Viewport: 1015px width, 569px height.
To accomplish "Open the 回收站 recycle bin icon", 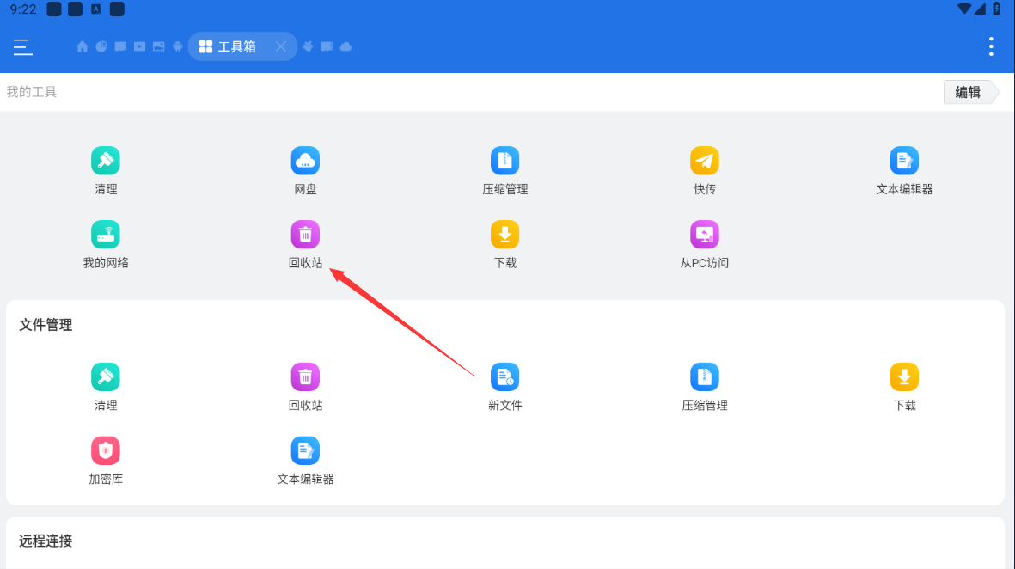I will click(305, 234).
